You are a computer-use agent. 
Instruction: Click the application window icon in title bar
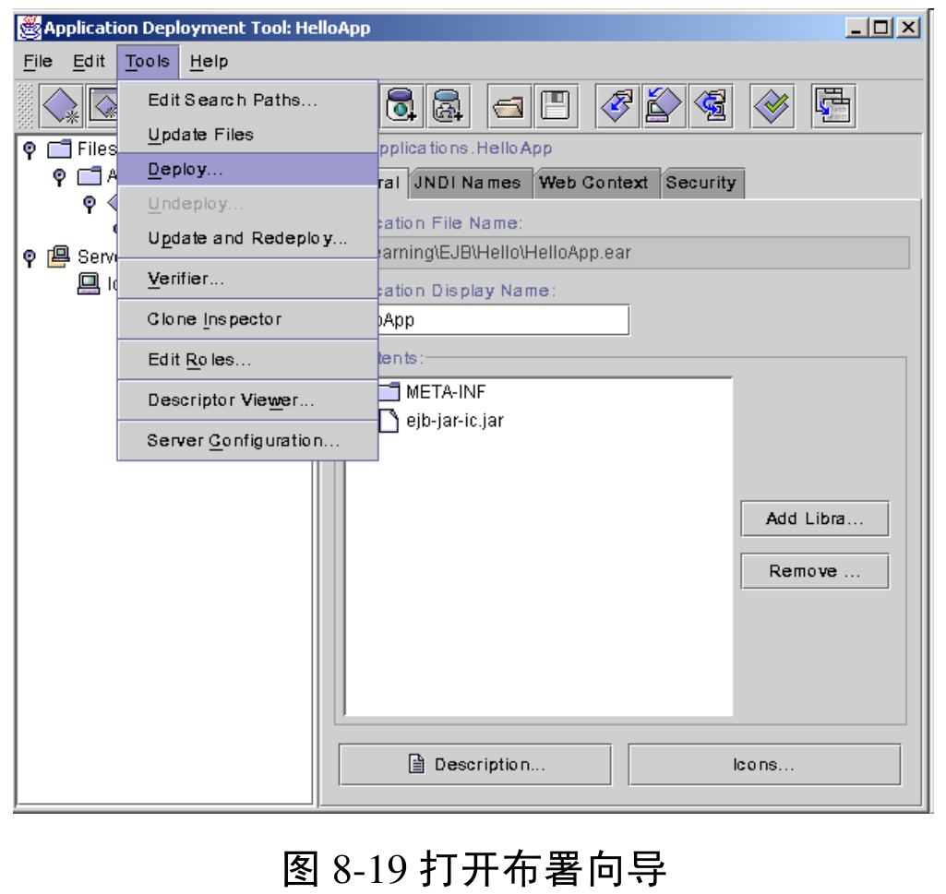point(30,28)
